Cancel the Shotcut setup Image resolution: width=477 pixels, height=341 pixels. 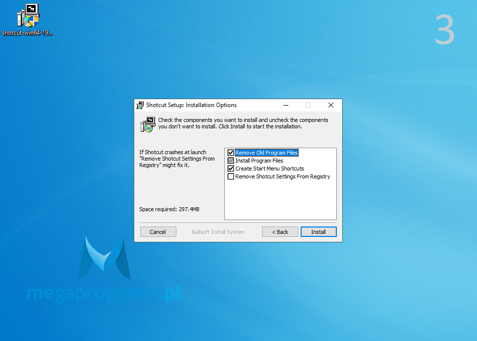tap(158, 231)
